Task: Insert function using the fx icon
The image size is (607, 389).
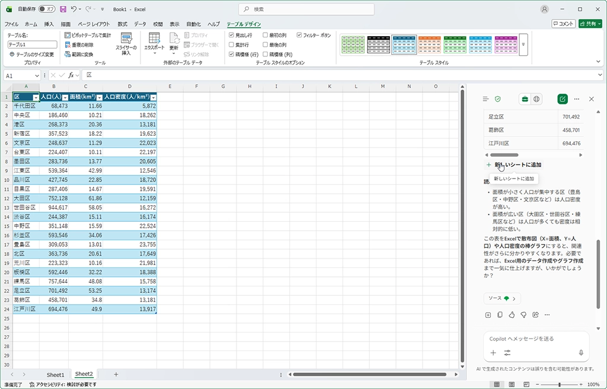Action: point(71,75)
